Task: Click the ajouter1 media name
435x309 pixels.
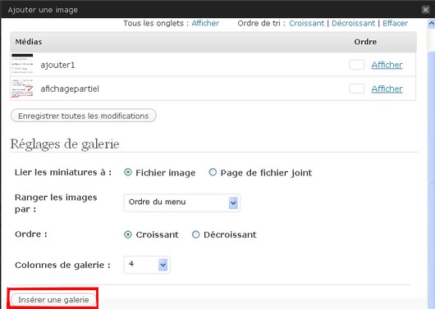Action: click(57, 65)
